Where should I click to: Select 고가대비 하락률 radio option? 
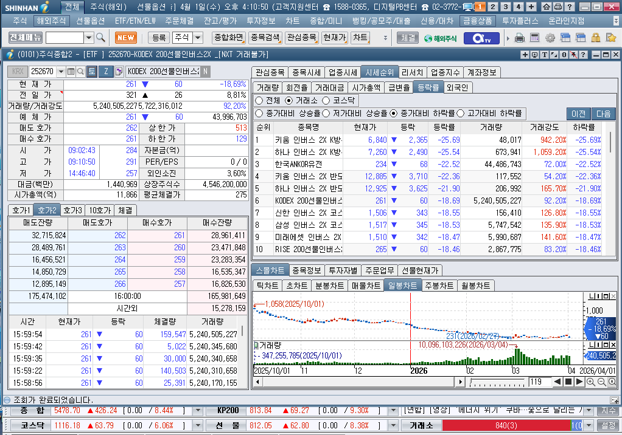tap(461, 114)
